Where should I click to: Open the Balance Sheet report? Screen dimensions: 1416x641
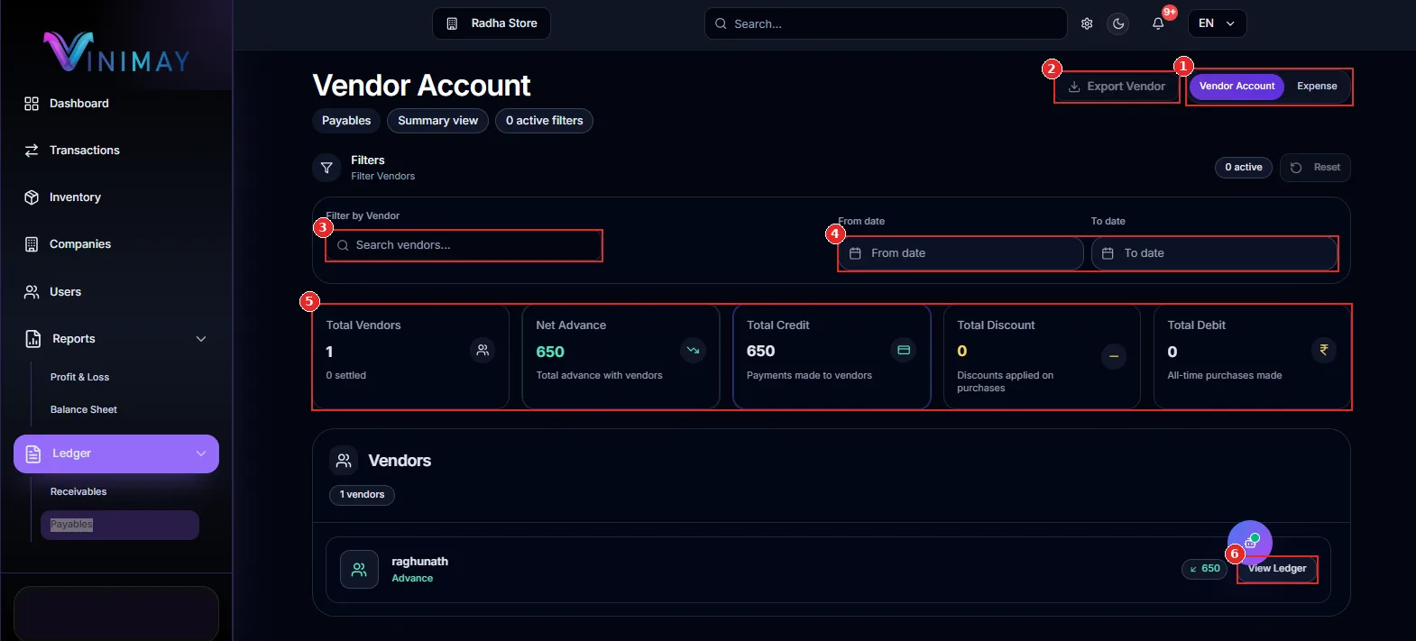click(x=84, y=409)
